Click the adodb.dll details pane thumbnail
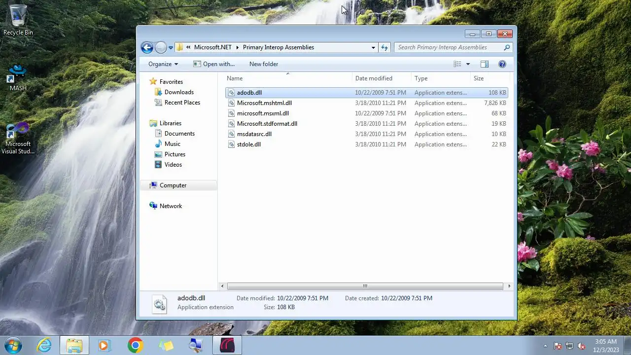This screenshot has height=355, width=631. 159,304
